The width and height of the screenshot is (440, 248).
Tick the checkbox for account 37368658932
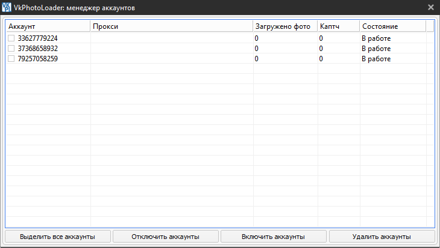click(x=11, y=49)
